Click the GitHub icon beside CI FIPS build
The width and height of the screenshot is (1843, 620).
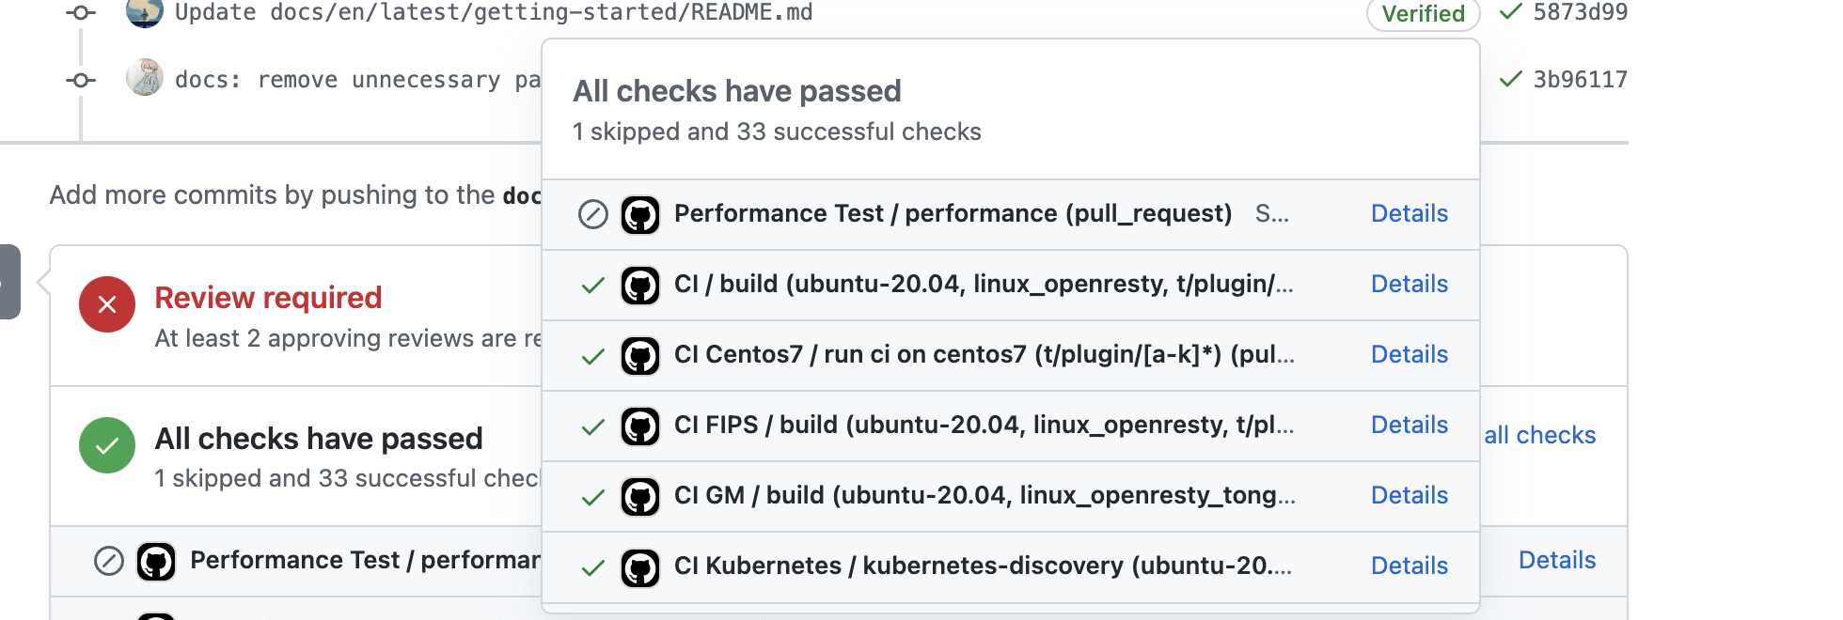(x=640, y=426)
